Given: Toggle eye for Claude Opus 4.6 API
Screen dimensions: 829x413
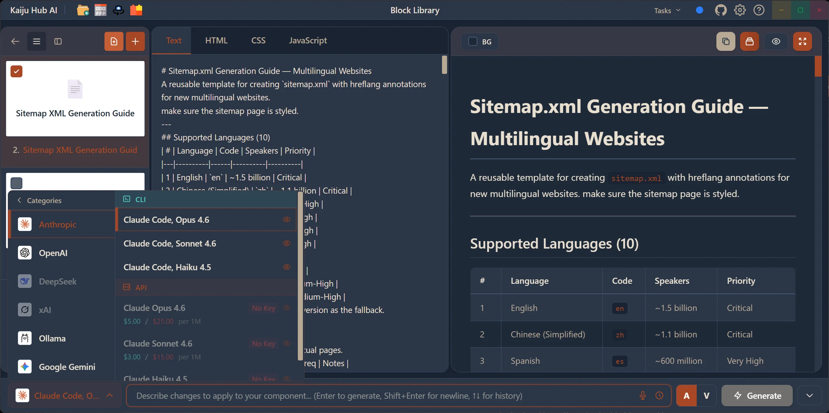Looking at the screenshot, I should point(287,308).
